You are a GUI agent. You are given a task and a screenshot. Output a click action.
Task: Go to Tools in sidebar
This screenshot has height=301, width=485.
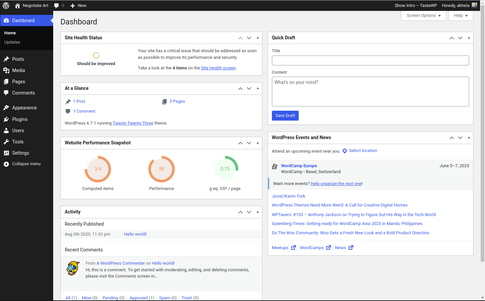pos(18,142)
